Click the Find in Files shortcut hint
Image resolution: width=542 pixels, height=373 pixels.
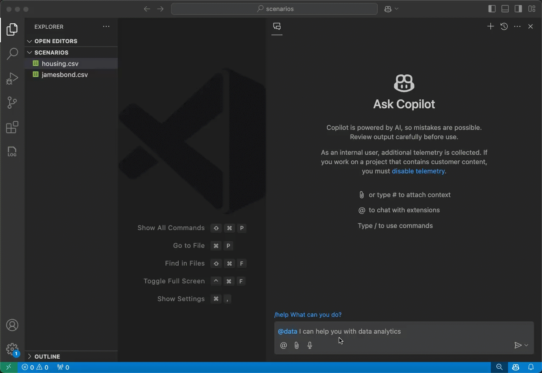tap(205, 263)
